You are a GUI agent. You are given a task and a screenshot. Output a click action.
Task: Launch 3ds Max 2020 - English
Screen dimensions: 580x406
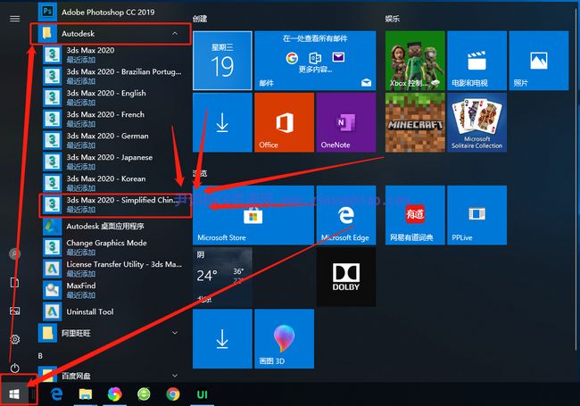(x=115, y=97)
